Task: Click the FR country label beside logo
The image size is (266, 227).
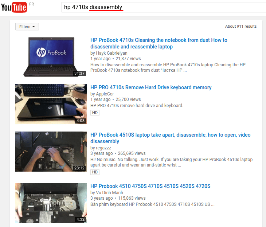Action: click(31, 4)
